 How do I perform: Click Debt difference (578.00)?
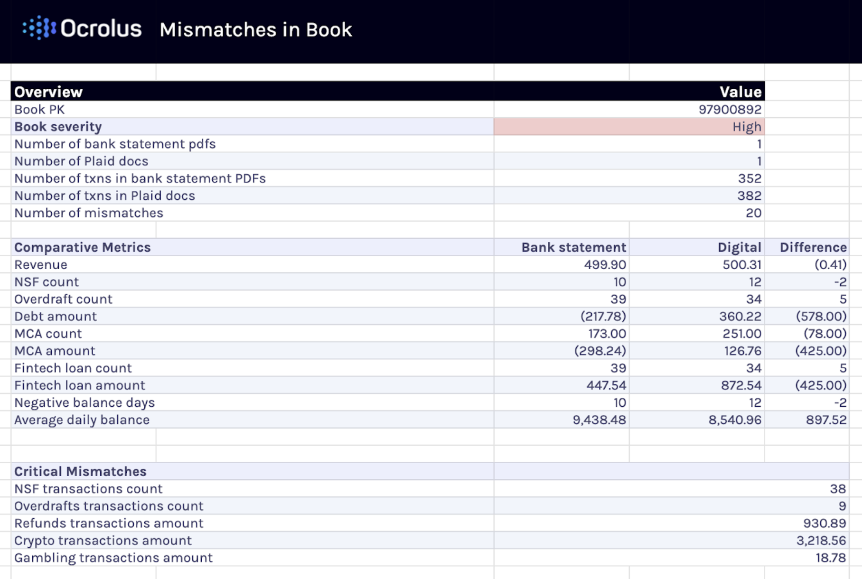tap(821, 316)
